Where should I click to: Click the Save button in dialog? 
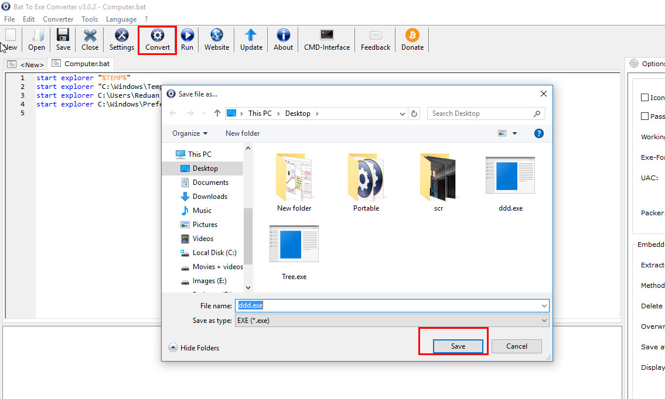[x=458, y=346]
